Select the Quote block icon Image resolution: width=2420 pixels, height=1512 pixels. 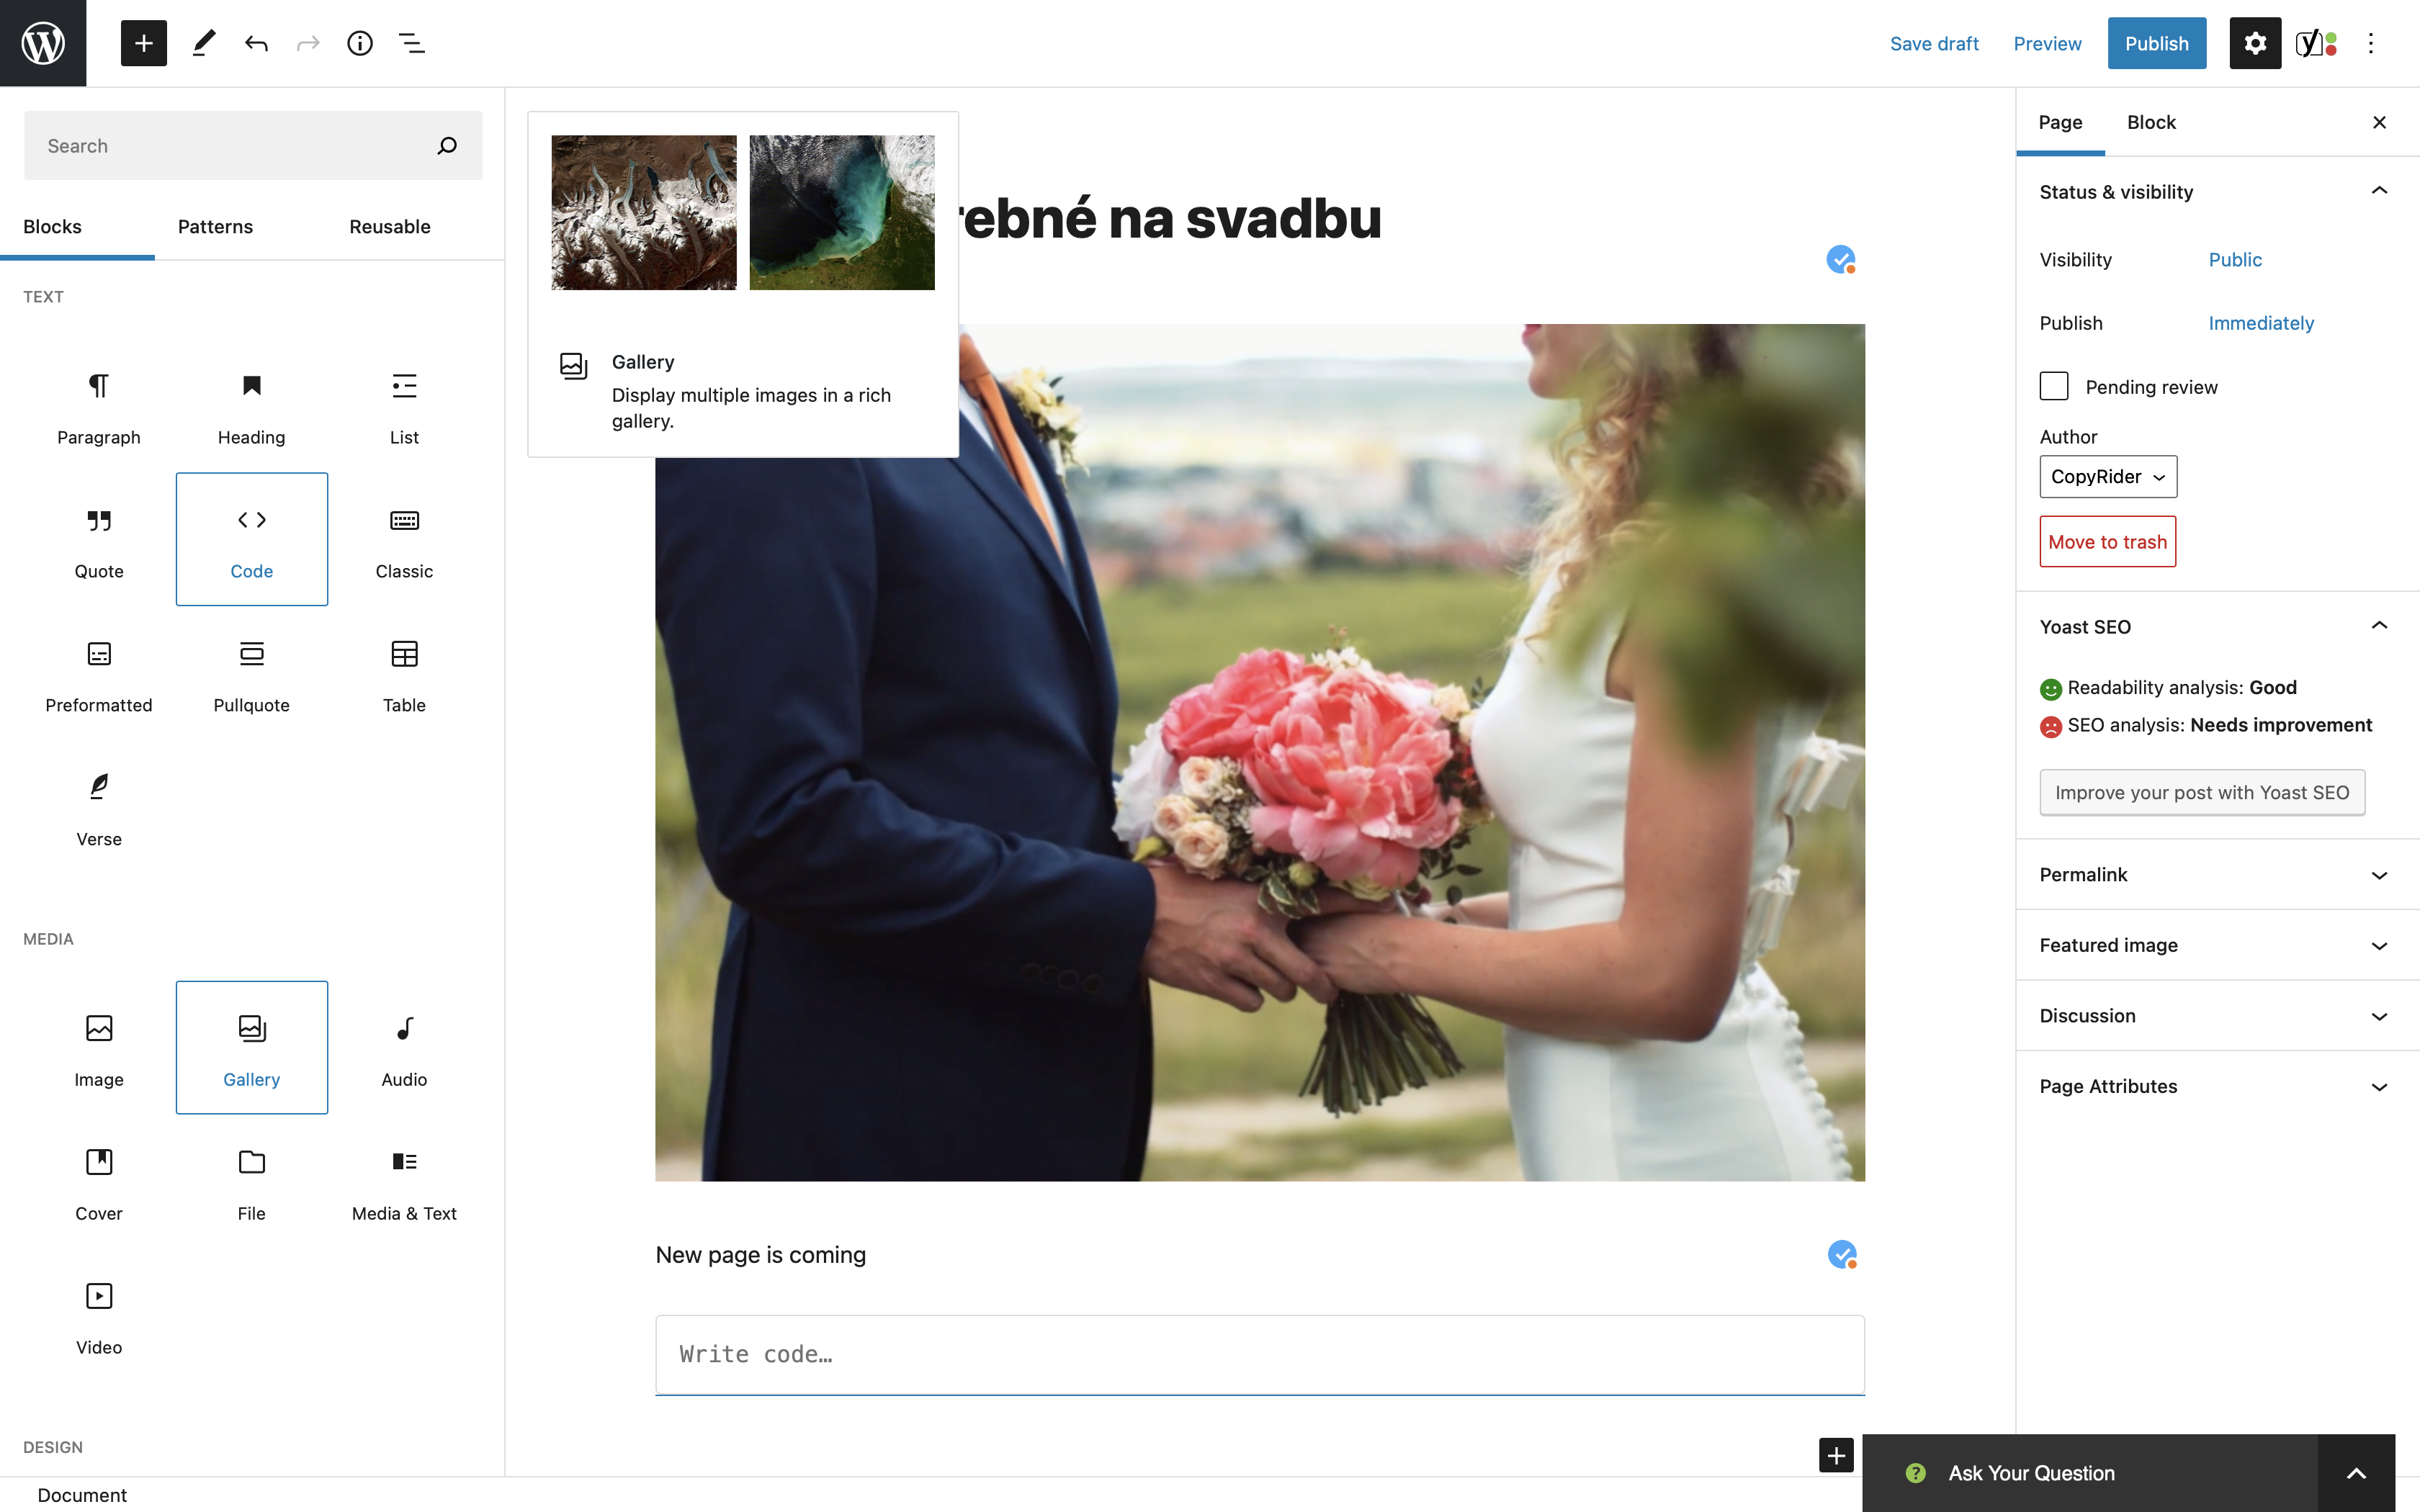98,540
